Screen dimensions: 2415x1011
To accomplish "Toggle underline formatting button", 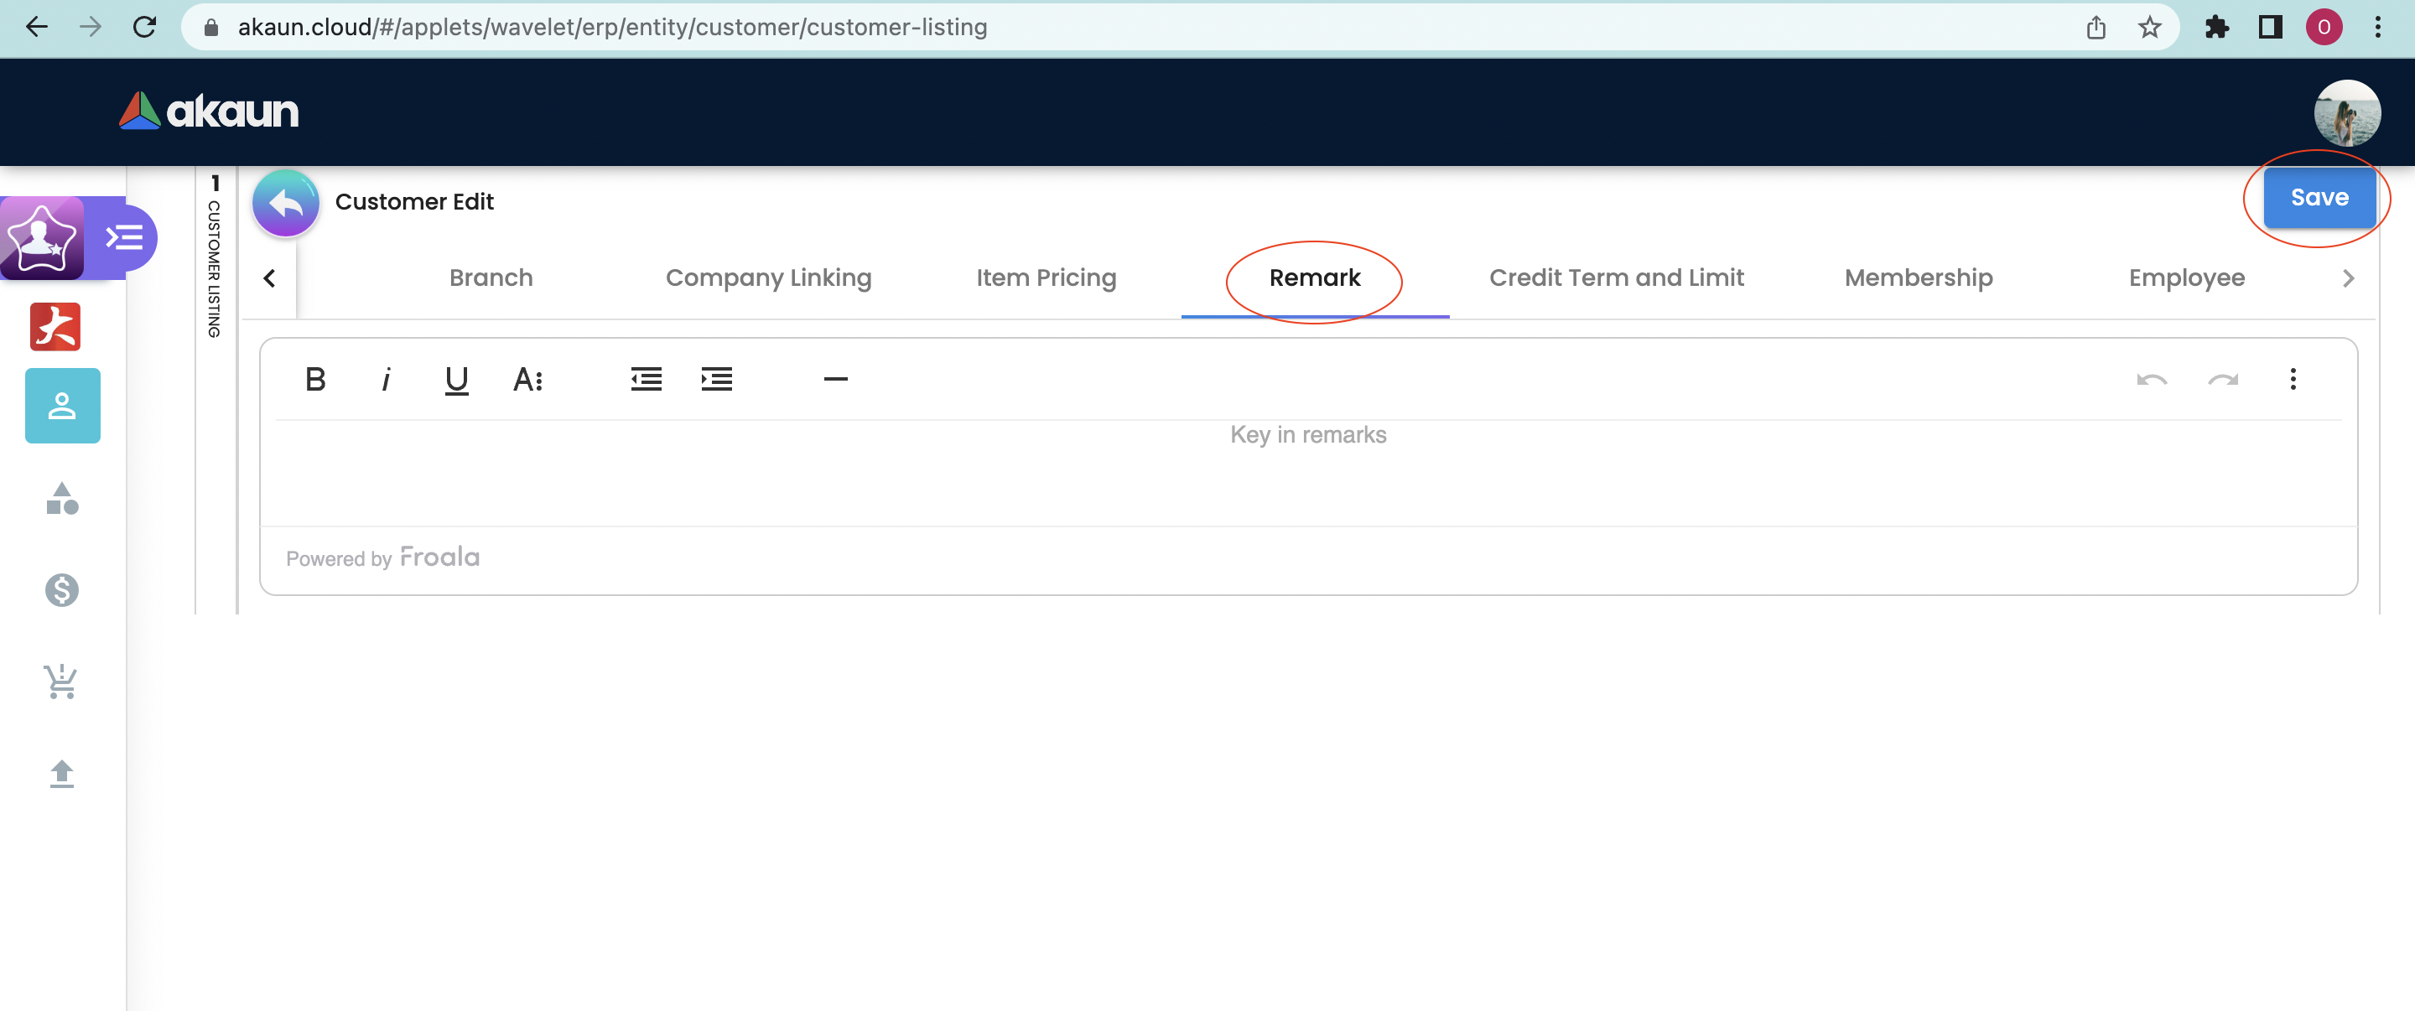I will point(456,380).
